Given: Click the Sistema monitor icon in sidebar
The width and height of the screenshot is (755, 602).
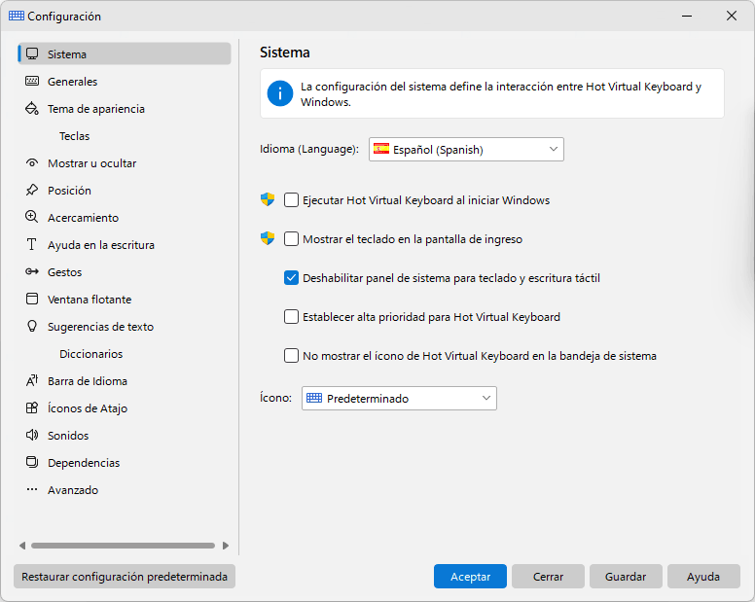Looking at the screenshot, I should (32, 53).
